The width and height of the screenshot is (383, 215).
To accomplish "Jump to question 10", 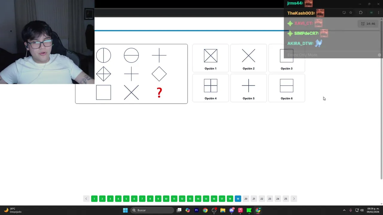I will point(166,199).
